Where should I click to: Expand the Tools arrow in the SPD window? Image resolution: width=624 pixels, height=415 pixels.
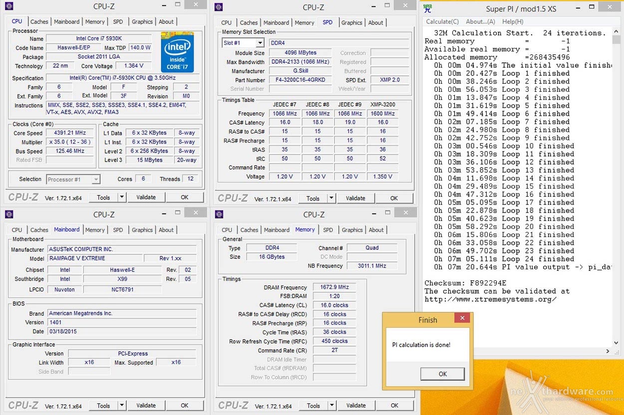[331, 198]
